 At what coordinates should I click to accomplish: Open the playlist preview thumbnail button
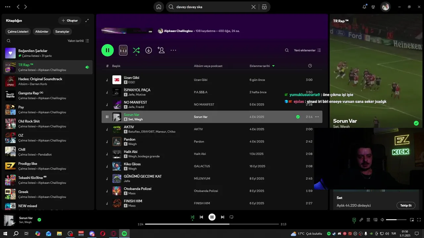(x=123, y=50)
